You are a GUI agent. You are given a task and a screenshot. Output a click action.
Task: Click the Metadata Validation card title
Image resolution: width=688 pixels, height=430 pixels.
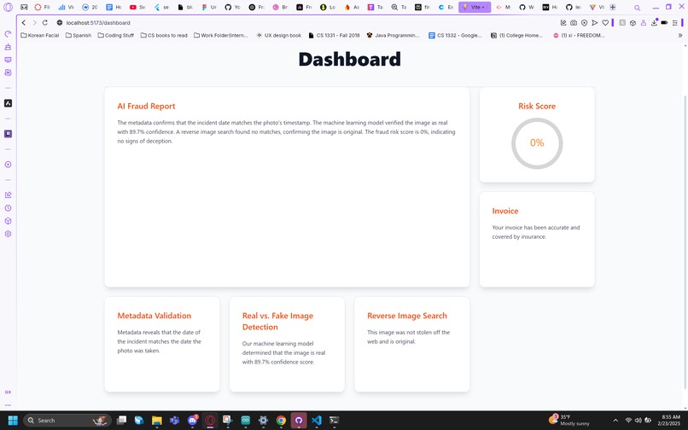tap(154, 316)
